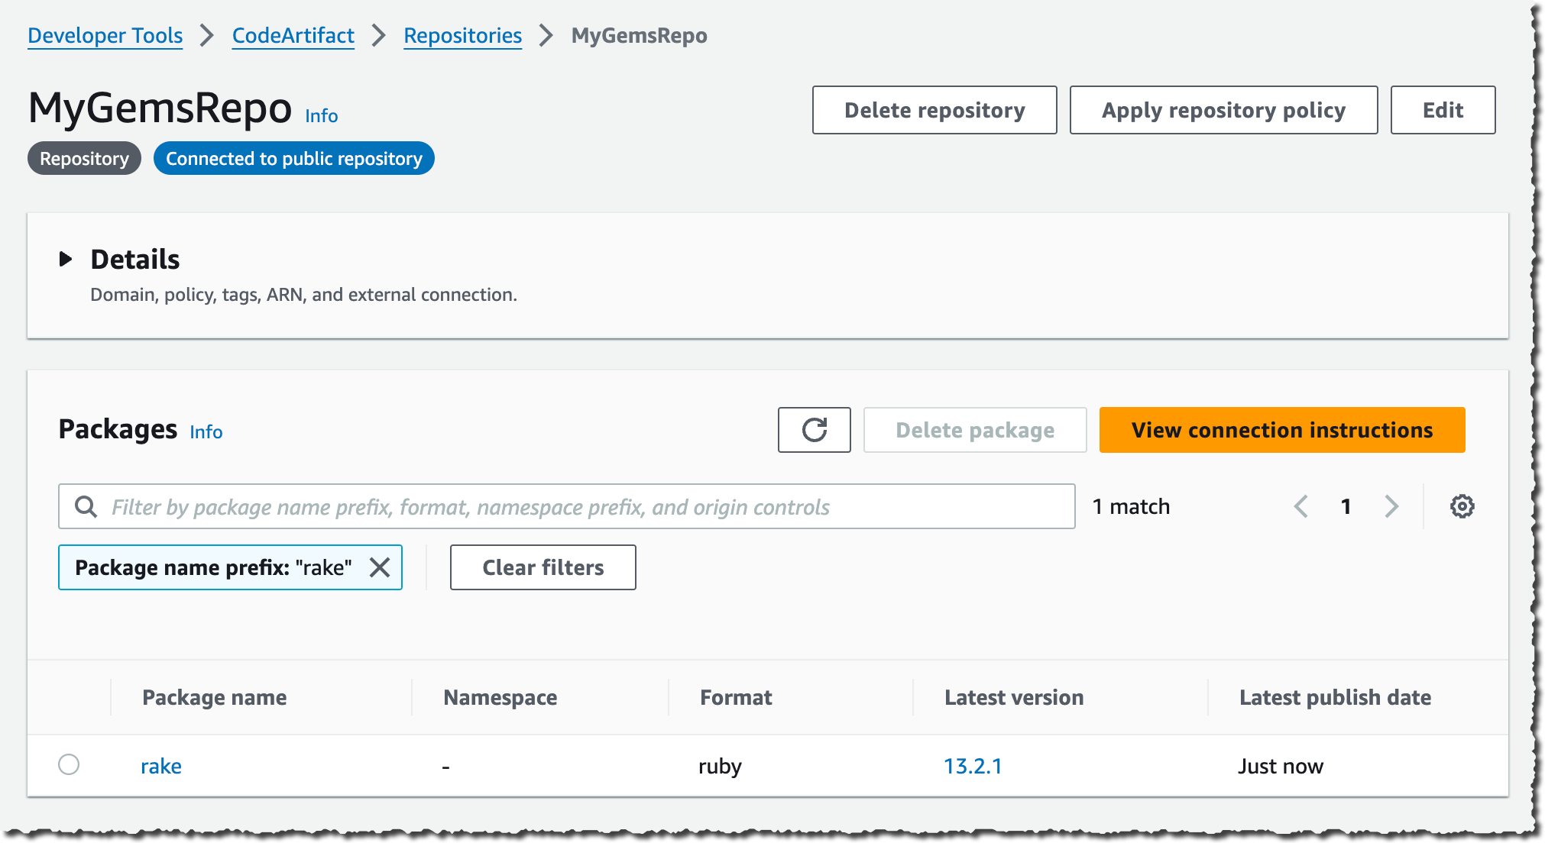The image size is (1545, 843).
Task: Click the Delete repository button
Action: (x=934, y=110)
